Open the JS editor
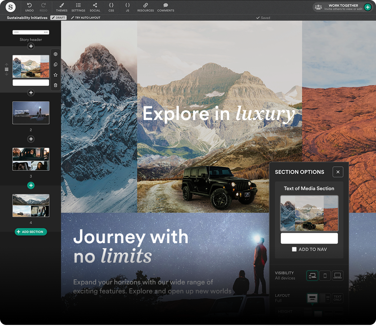This screenshot has width=376, height=330. [x=128, y=5]
